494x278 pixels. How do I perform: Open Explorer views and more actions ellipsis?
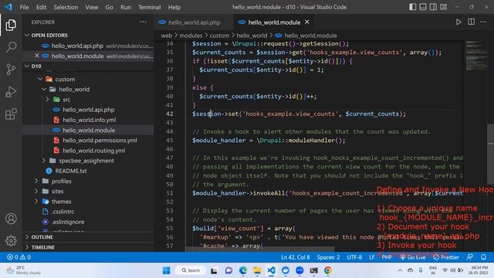coord(143,22)
